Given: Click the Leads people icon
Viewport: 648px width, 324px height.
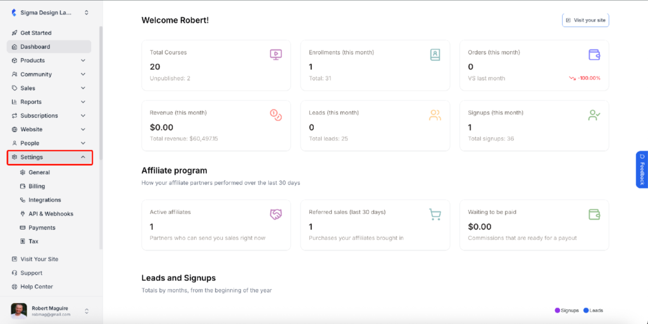Looking at the screenshot, I should (x=435, y=115).
